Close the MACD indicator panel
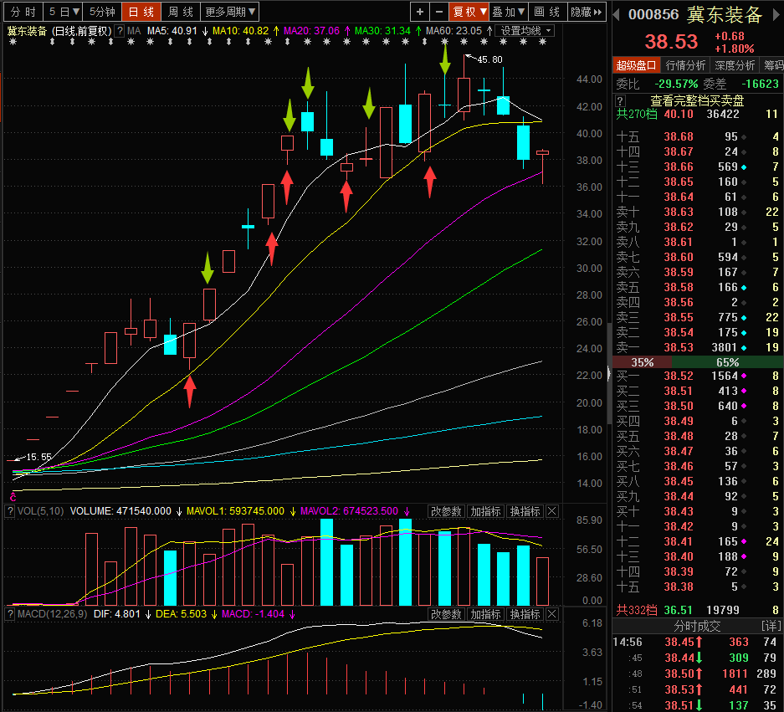Image resolution: width=784 pixels, height=712 pixels. point(552,614)
